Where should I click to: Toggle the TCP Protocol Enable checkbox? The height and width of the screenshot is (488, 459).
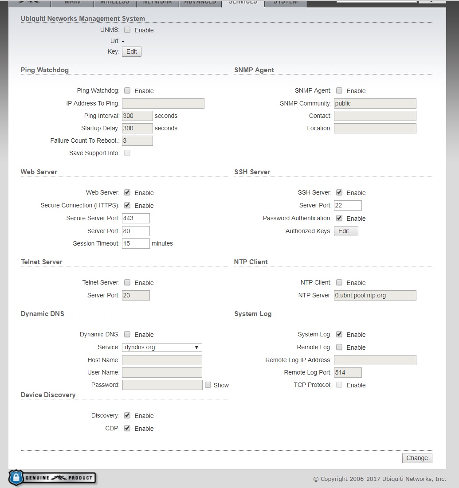click(x=339, y=385)
